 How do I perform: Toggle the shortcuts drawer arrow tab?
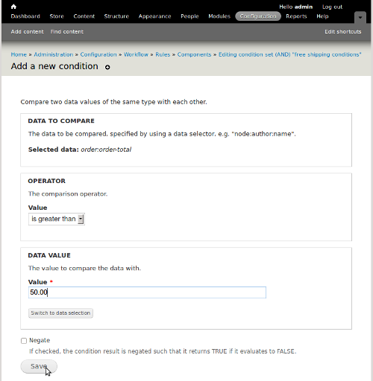[360, 17]
